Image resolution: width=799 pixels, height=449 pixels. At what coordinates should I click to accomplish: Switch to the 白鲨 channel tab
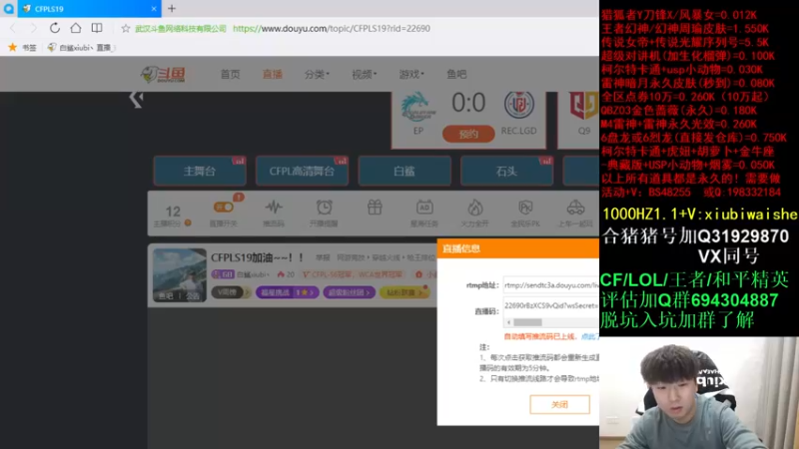[x=404, y=171]
